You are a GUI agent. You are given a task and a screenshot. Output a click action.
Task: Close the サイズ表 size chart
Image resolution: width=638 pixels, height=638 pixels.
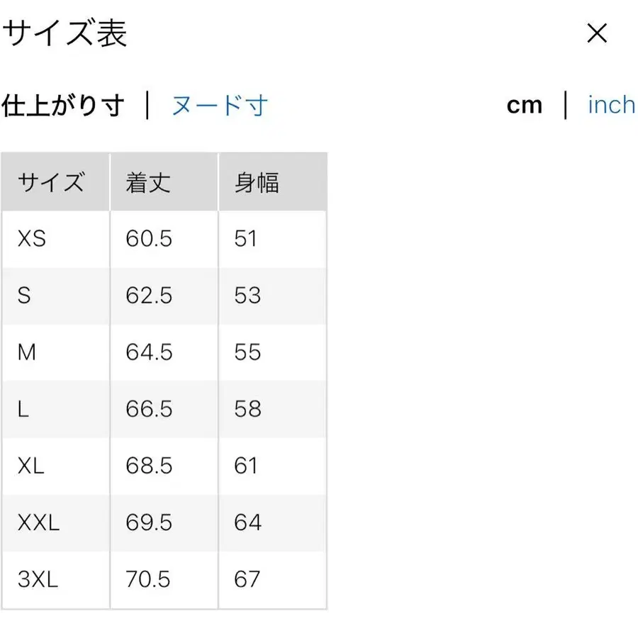(x=598, y=33)
